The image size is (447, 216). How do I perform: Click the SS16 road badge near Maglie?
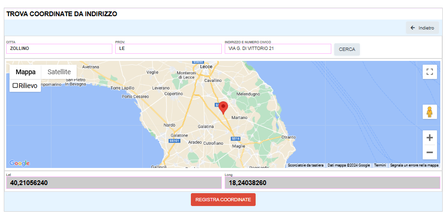236,139
